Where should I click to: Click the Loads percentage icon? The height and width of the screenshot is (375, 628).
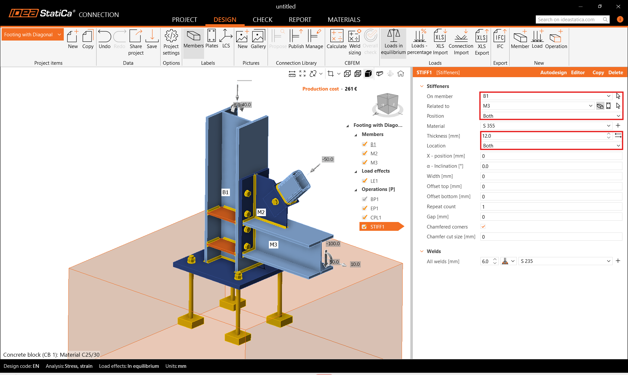click(419, 43)
